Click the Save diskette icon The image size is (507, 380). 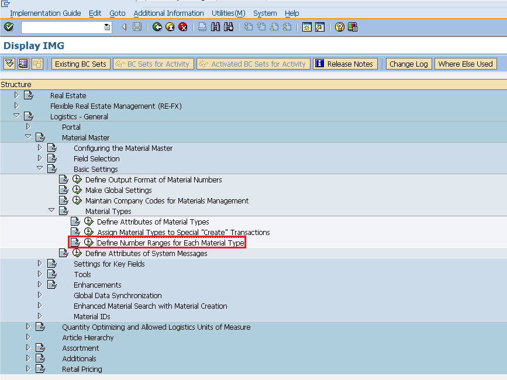[x=137, y=27]
